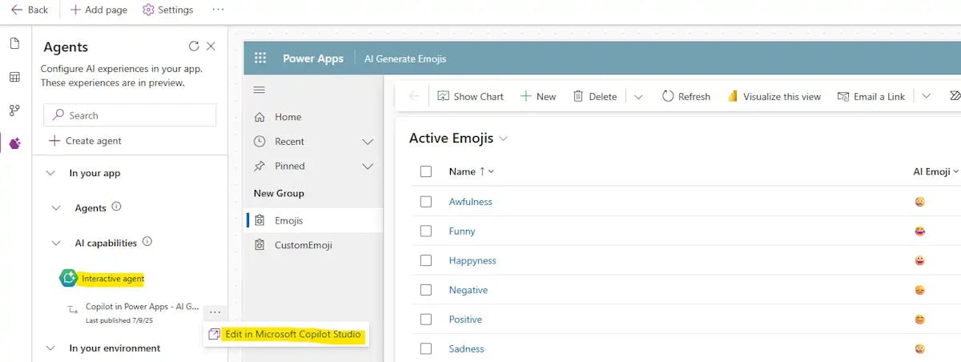961x362 pixels.
Task: Select the Interactive agent item
Action: [113, 279]
